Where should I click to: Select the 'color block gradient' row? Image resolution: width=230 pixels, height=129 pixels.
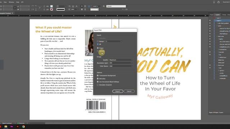point(223,23)
